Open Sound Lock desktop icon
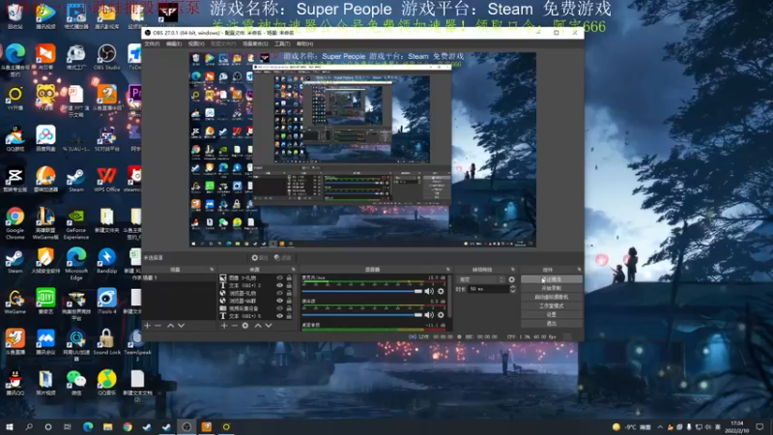This screenshot has width=773, height=435. click(x=106, y=342)
